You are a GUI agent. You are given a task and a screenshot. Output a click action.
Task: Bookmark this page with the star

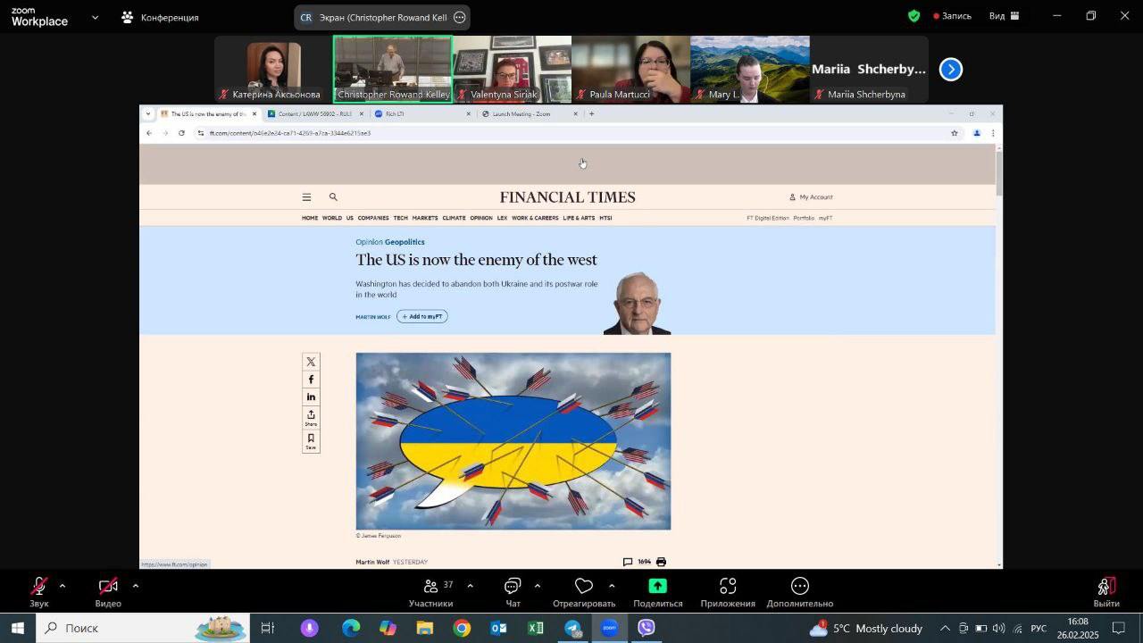pos(954,133)
